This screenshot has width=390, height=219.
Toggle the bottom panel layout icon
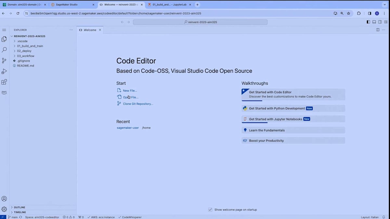click(x=374, y=22)
